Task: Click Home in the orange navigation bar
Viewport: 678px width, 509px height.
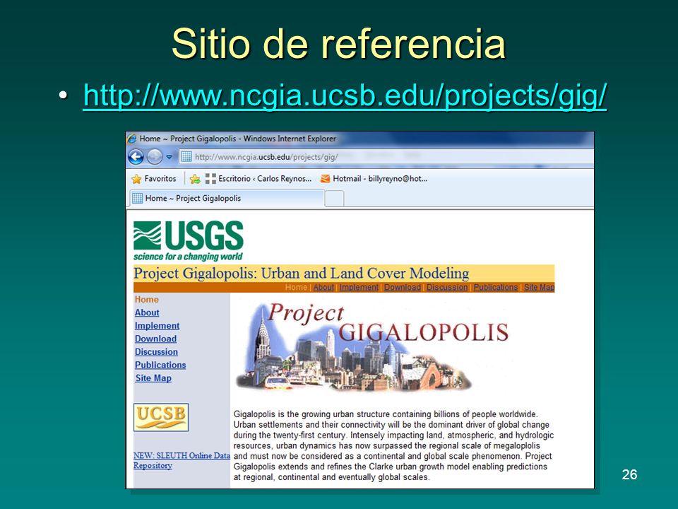Action: pyautogui.click(x=296, y=288)
